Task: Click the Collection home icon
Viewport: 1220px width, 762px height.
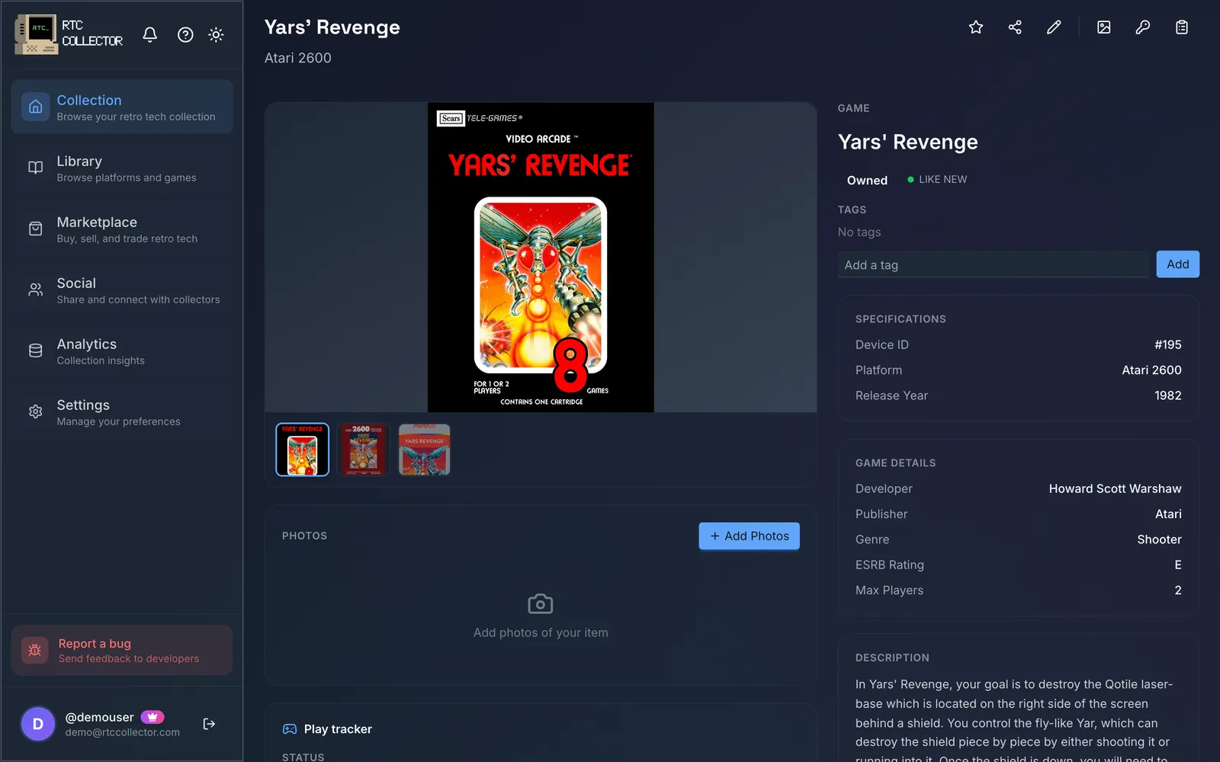Action: [36, 107]
